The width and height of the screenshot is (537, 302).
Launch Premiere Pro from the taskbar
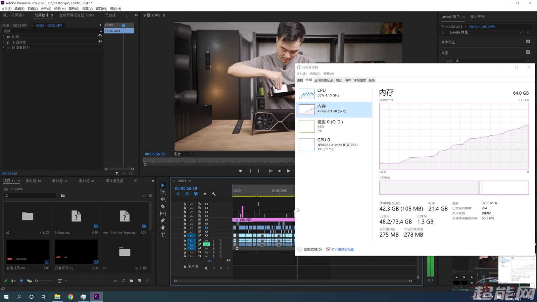[x=96, y=297]
